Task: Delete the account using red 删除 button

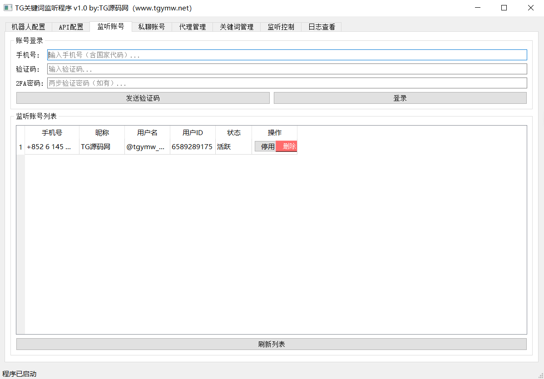Action: (x=287, y=146)
